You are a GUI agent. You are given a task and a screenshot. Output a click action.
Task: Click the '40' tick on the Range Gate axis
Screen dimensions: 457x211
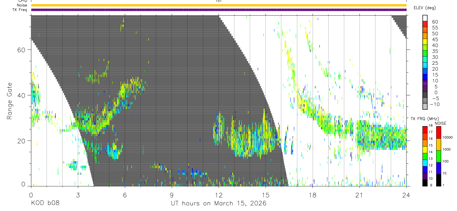(21, 95)
